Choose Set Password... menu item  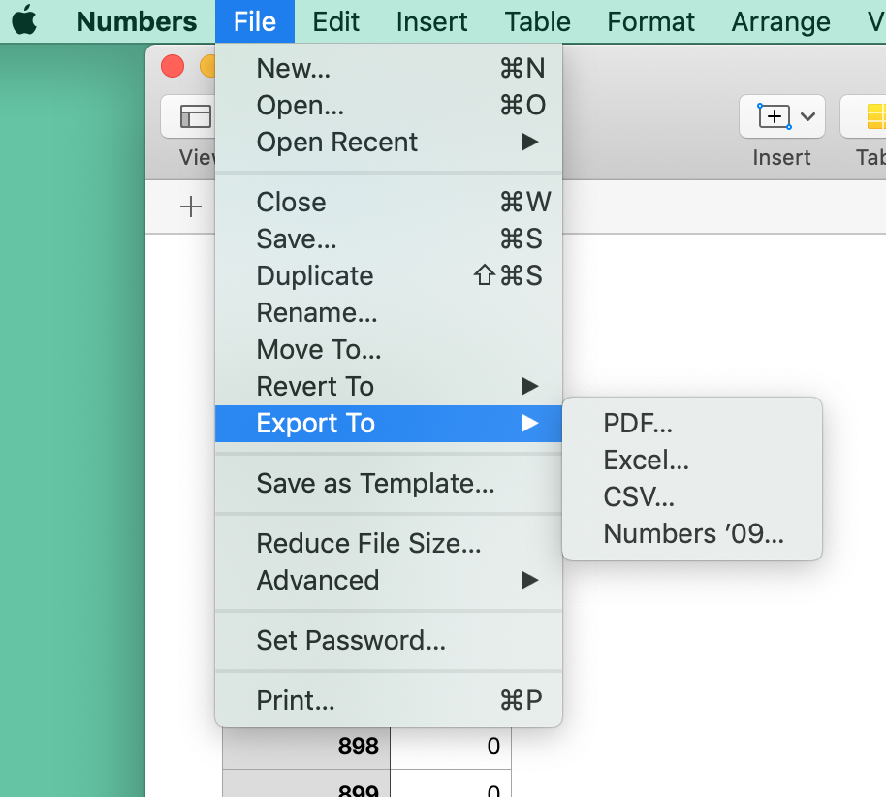pos(389,641)
